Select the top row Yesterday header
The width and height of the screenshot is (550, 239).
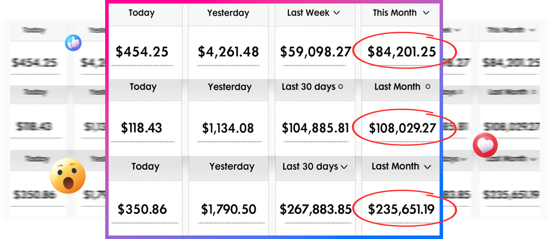click(x=228, y=13)
